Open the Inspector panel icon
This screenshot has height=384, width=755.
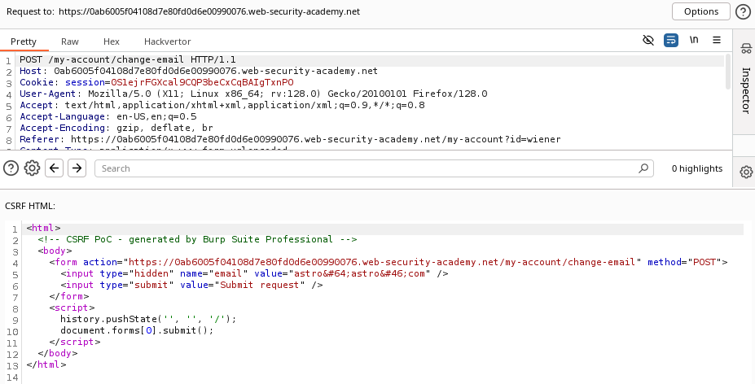pyautogui.click(x=746, y=48)
